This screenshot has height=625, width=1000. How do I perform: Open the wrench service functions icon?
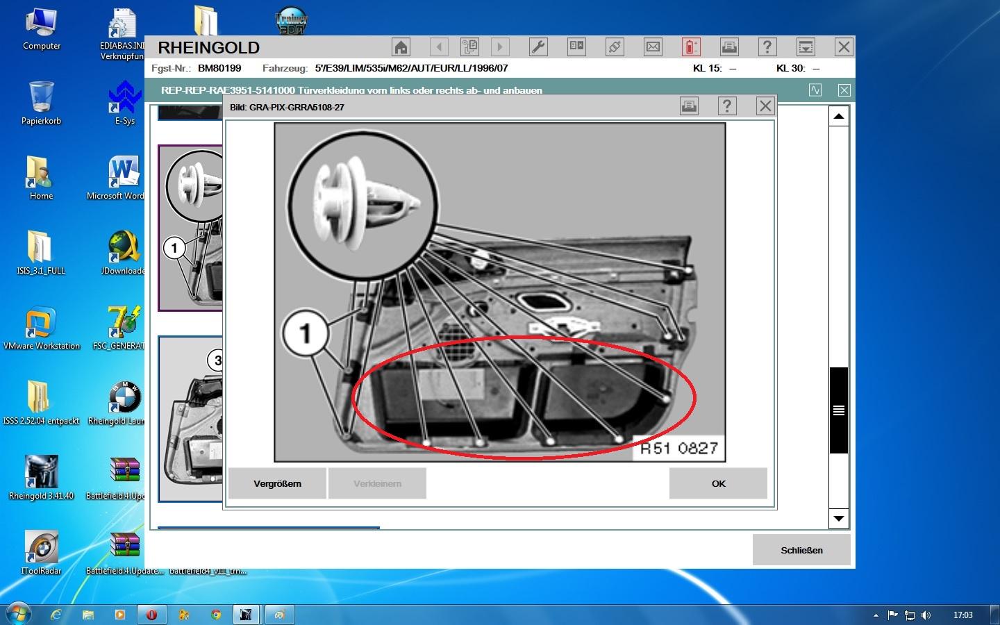pyautogui.click(x=538, y=47)
